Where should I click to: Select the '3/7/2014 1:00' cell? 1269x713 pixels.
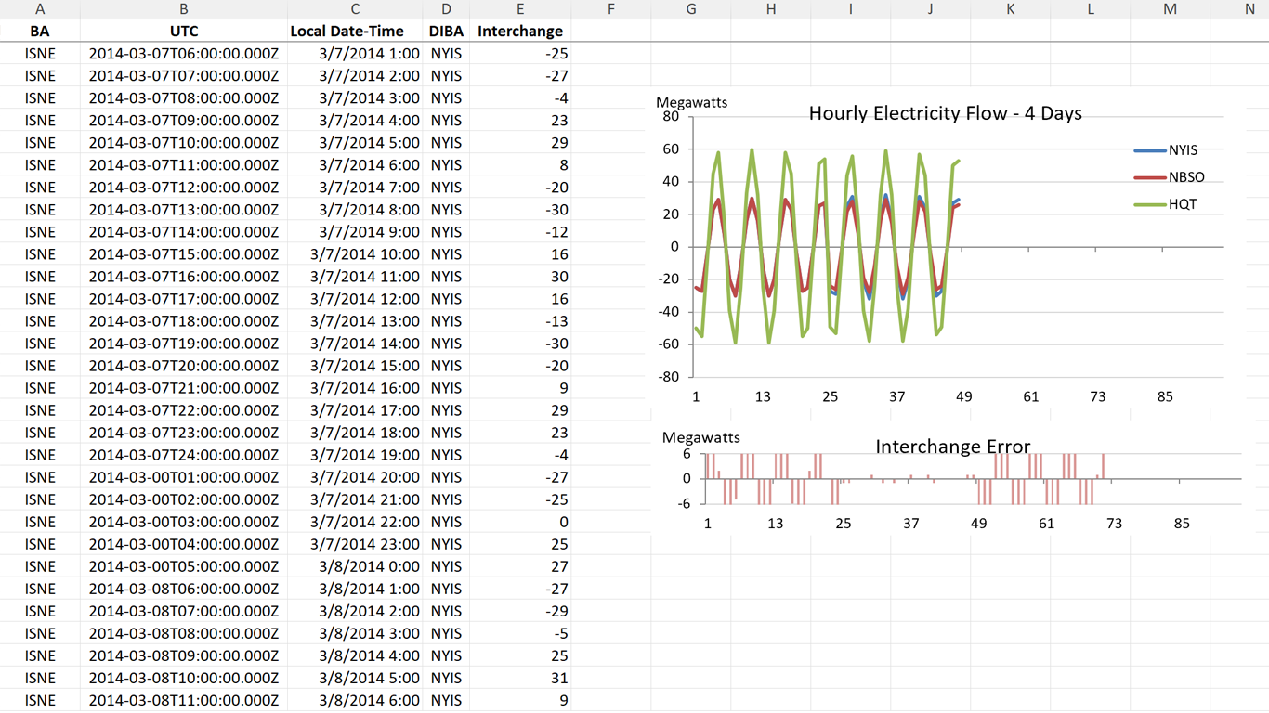[355, 53]
